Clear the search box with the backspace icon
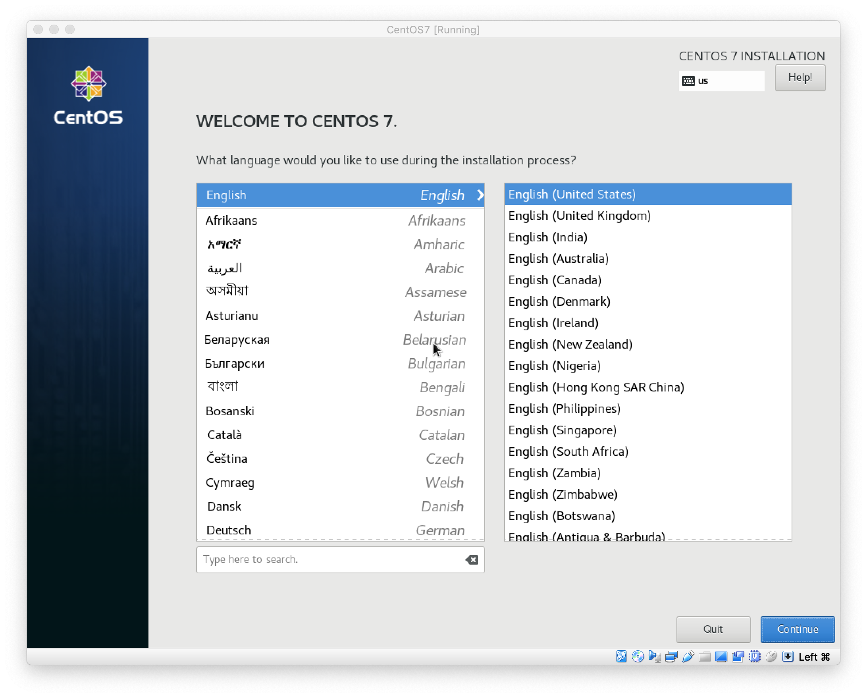This screenshot has width=867, height=698. point(472,559)
